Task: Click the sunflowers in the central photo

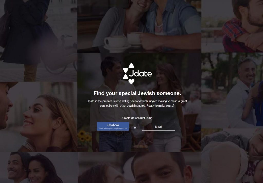Action: [84, 136]
